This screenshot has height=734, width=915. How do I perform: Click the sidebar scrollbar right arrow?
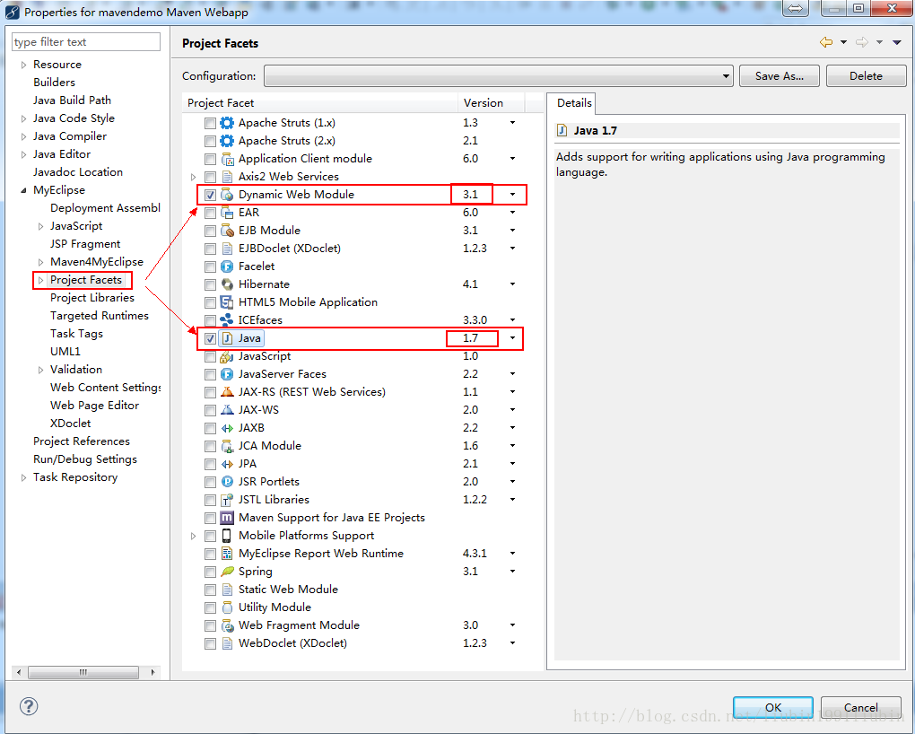coord(152,672)
